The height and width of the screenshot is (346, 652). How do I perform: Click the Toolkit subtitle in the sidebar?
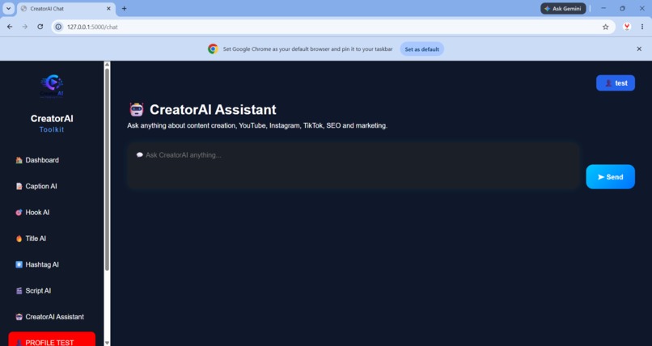click(x=52, y=129)
